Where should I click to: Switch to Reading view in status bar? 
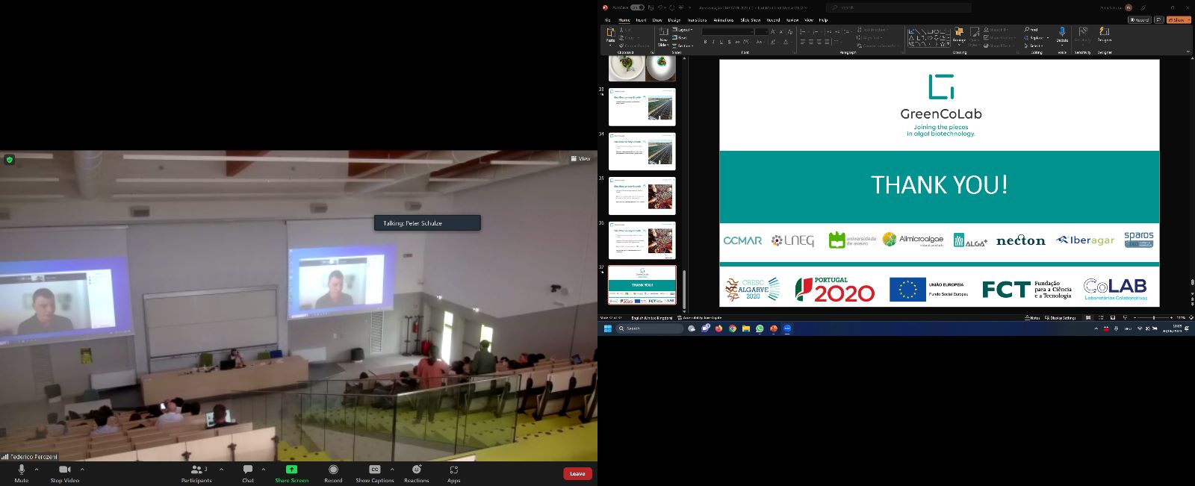[x=1113, y=317]
